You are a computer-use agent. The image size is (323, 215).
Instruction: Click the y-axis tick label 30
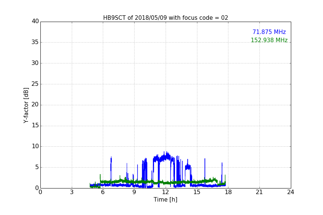35,63
